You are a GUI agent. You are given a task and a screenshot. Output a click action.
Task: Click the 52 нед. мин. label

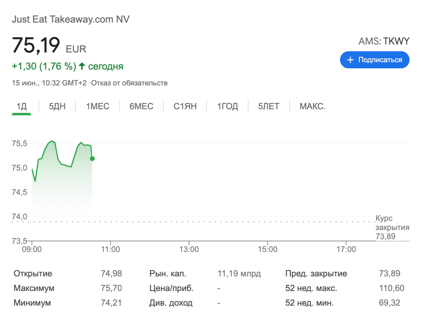coord(309,303)
